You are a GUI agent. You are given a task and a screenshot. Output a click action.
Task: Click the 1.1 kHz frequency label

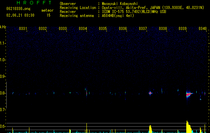3,43
